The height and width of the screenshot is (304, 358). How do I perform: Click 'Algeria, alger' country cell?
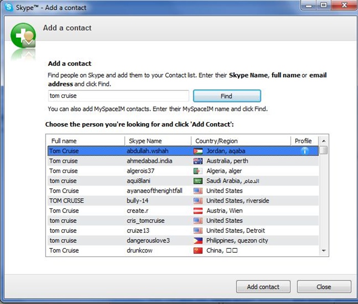click(x=224, y=171)
